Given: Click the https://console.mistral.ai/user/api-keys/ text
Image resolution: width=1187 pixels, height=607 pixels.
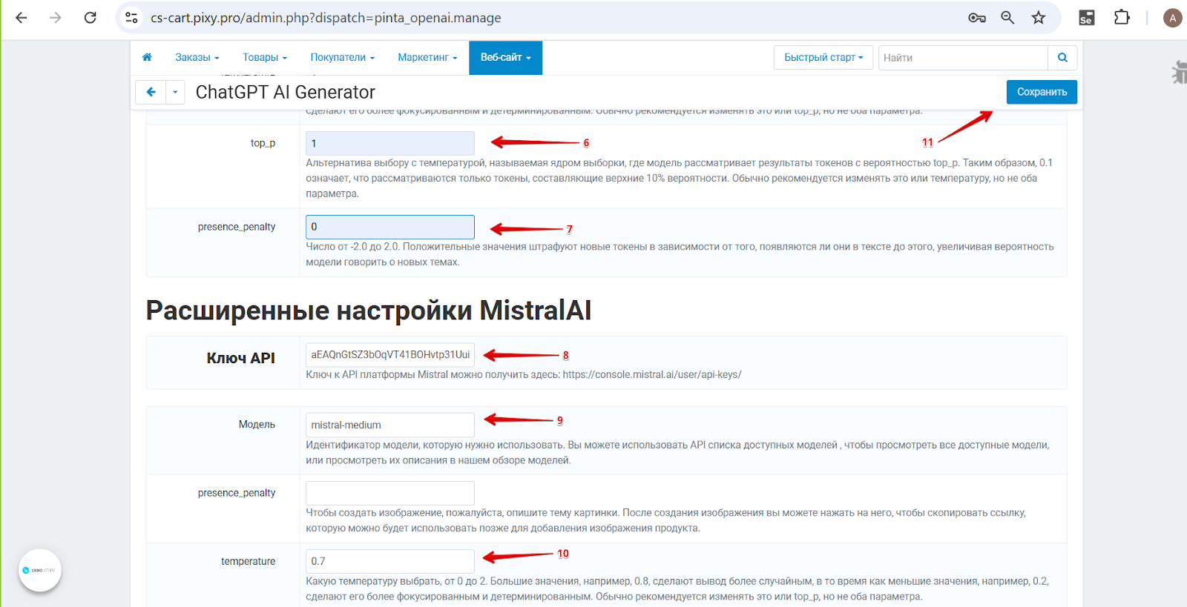Looking at the screenshot, I should tap(652, 374).
